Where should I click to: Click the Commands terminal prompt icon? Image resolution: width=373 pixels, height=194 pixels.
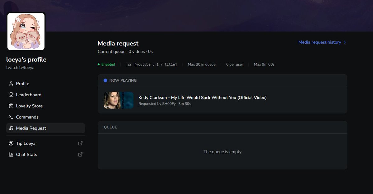click(11, 117)
